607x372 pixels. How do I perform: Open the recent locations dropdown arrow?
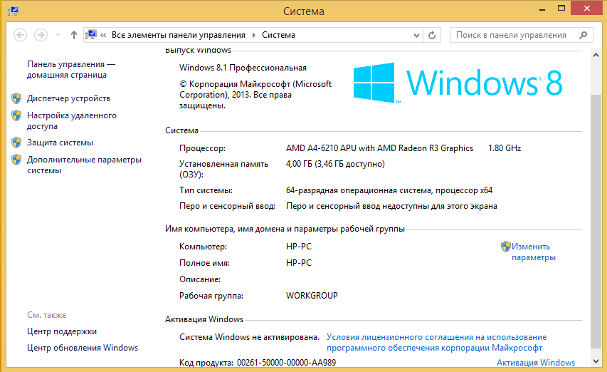tap(58, 35)
